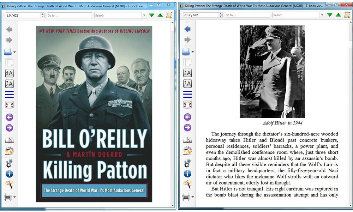The width and height of the screenshot is (353, 212).
Task: Click the Adolf Hitler in 1944 photograph
Action: [272, 72]
